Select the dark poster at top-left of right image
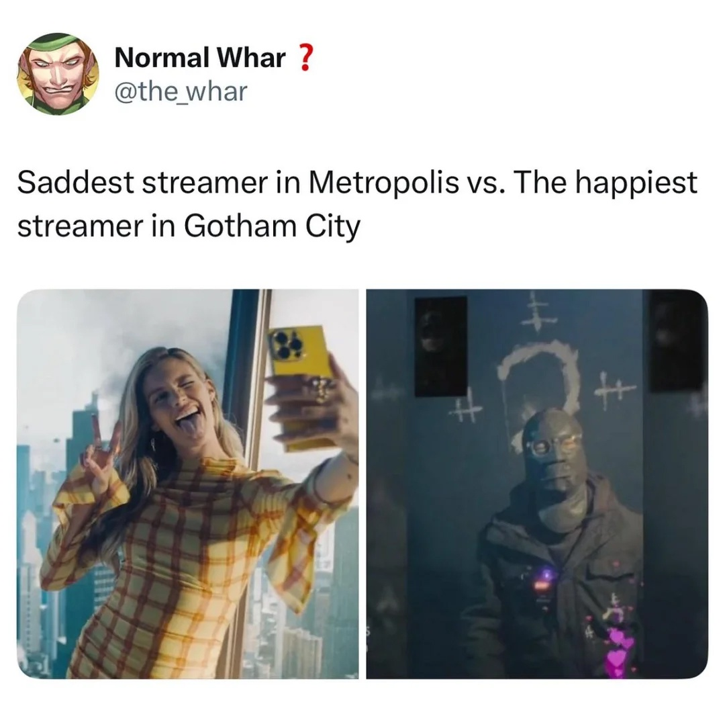 [440, 347]
